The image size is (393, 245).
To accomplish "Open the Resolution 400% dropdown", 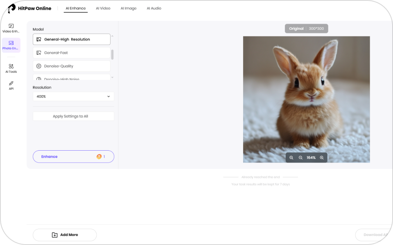I will point(73,96).
